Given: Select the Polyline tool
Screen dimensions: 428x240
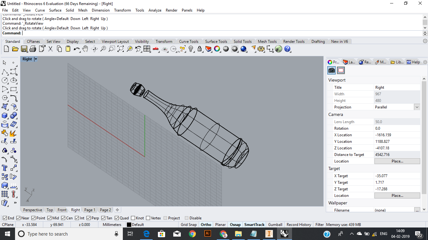Looking at the screenshot, I should click(5, 72).
